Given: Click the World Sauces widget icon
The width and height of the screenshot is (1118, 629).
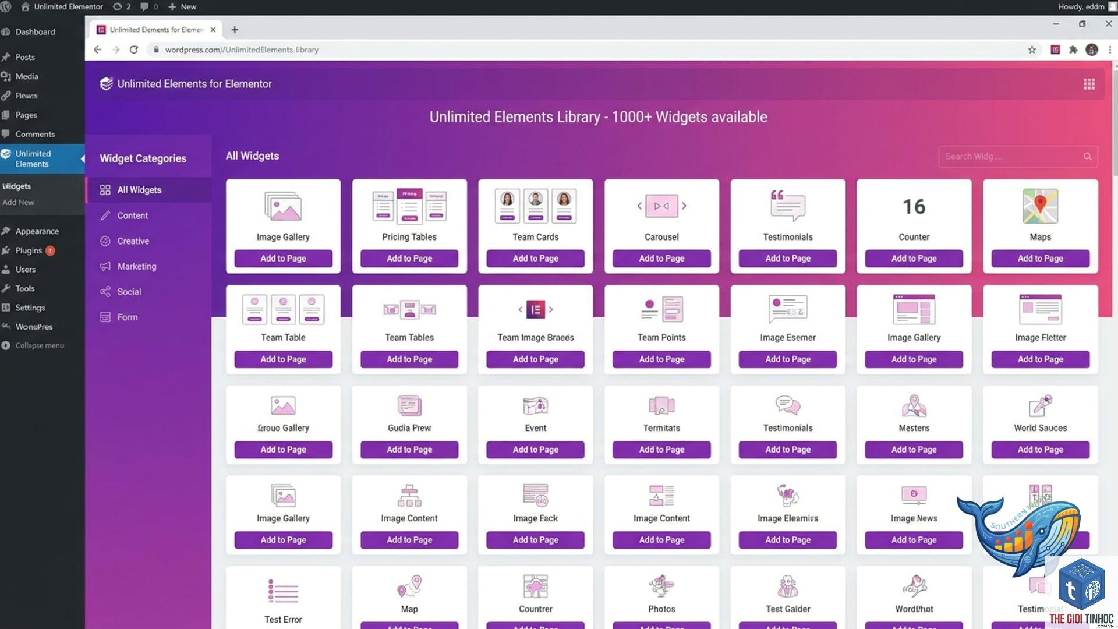Looking at the screenshot, I should point(1040,405).
